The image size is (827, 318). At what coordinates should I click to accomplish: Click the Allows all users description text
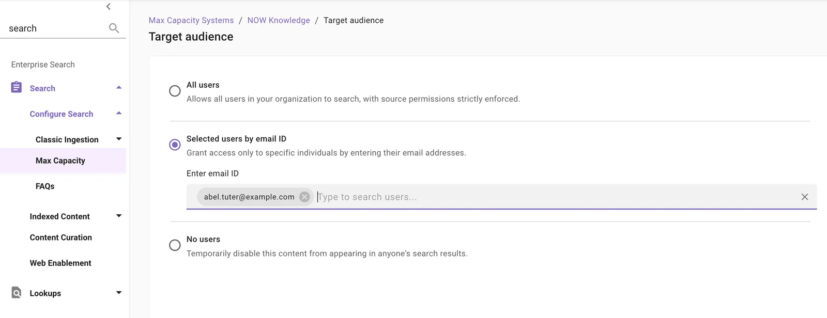(353, 99)
